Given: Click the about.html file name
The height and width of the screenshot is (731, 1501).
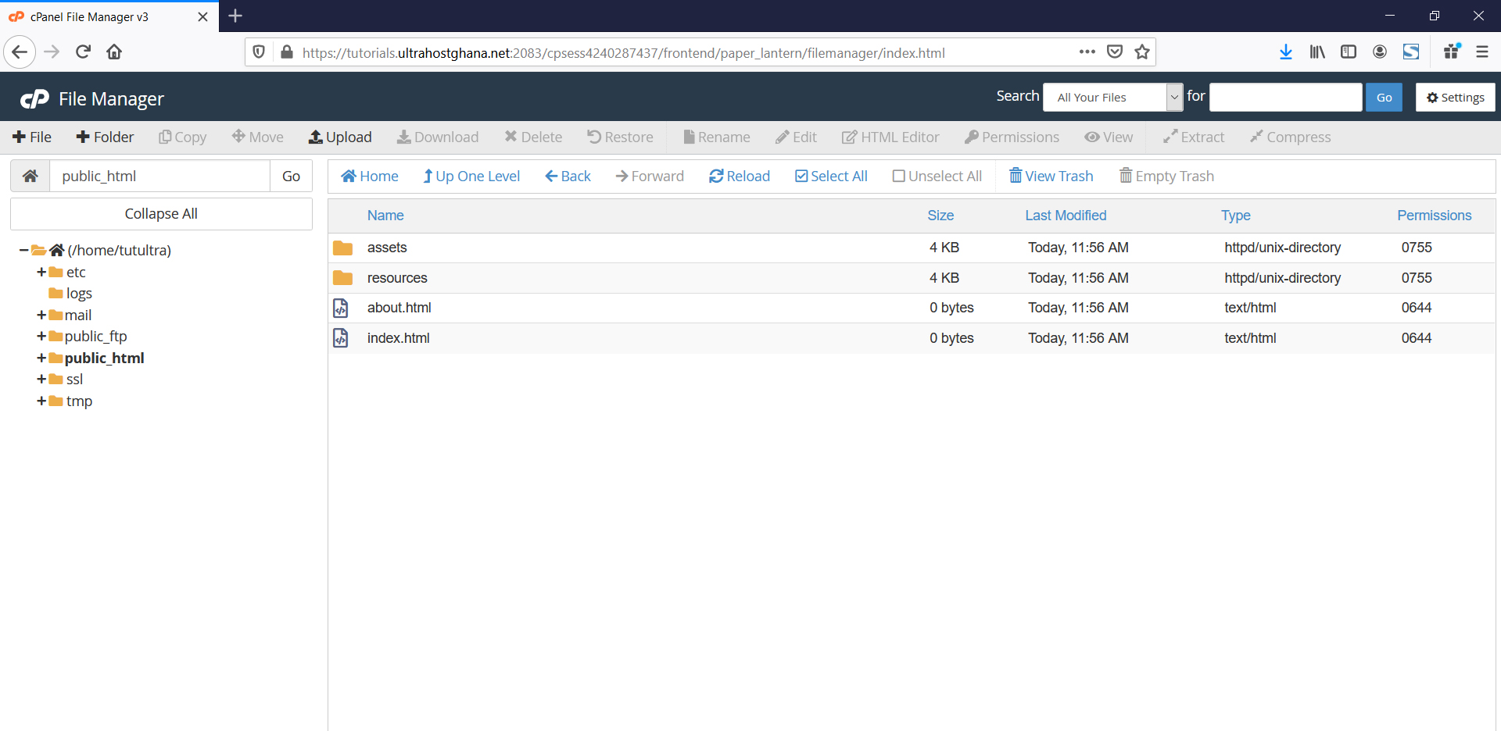Looking at the screenshot, I should pos(399,308).
